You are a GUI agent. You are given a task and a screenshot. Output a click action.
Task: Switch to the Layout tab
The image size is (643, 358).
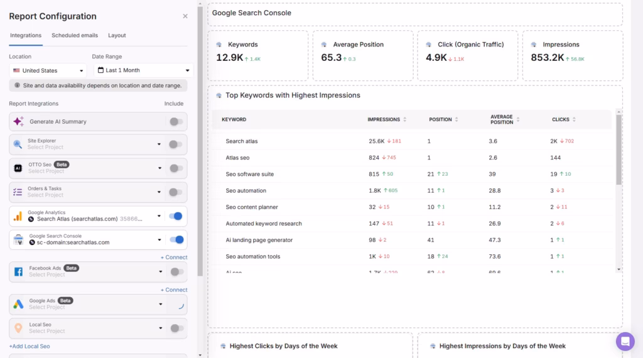pos(117,36)
